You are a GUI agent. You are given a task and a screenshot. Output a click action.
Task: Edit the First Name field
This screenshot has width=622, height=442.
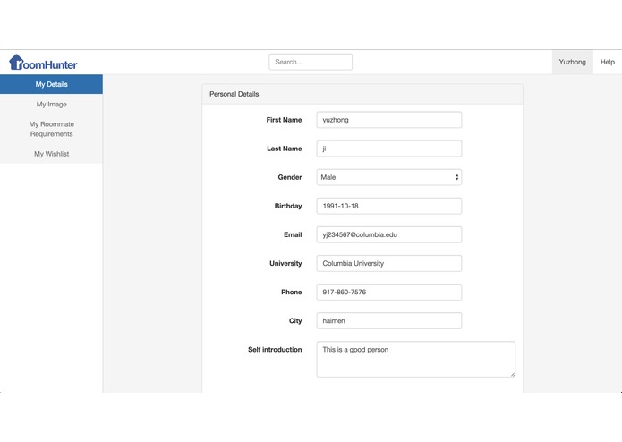coord(388,120)
